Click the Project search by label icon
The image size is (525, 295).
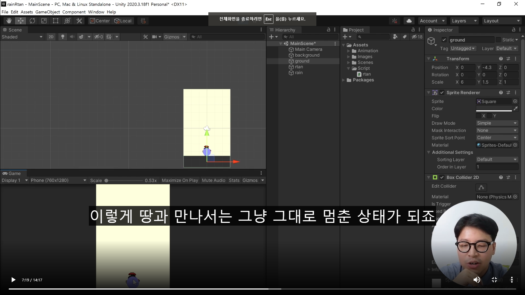click(x=405, y=37)
